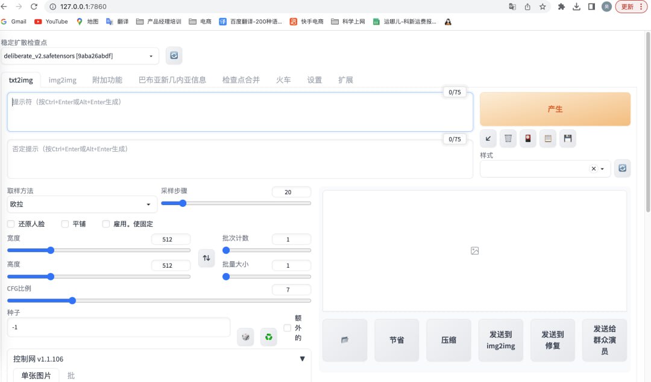This screenshot has height=382, width=651.
Task: Click the swap width and height arrows icon
Action: click(x=206, y=258)
